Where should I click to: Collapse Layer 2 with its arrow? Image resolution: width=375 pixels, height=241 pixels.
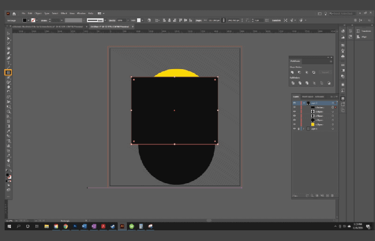pos(304,103)
